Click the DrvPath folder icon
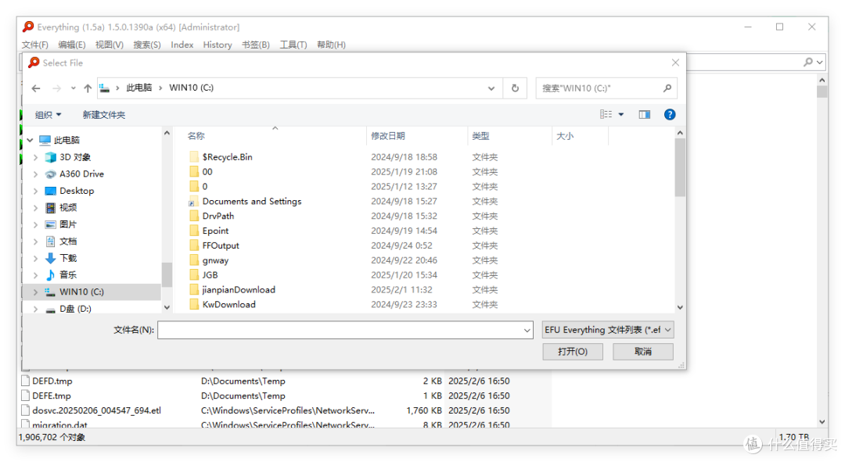The height and width of the screenshot is (462, 845). click(x=194, y=216)
